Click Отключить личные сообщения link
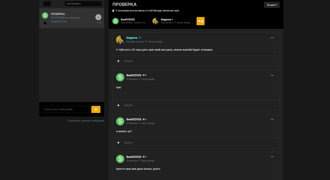 point(86,121)
